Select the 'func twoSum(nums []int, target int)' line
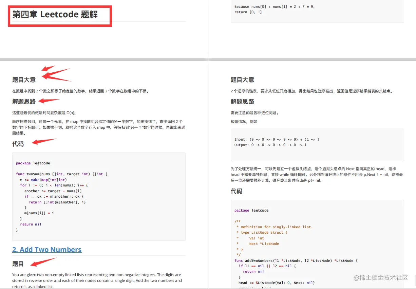The height and width of the screenshot is (289, 416). coord(61,174)
